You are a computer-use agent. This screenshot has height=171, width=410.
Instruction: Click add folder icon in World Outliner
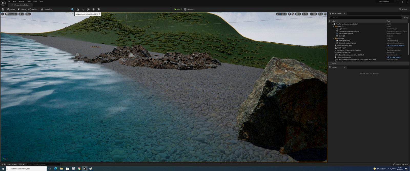[x=404, y=18]
